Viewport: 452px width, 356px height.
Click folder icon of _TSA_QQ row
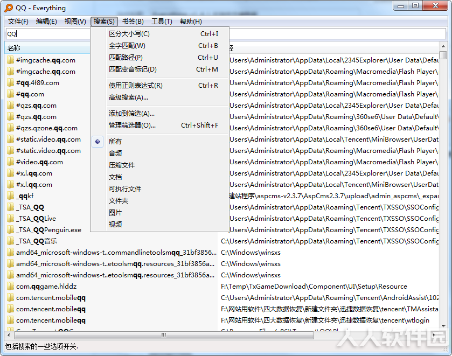click(x=10, y=207)
